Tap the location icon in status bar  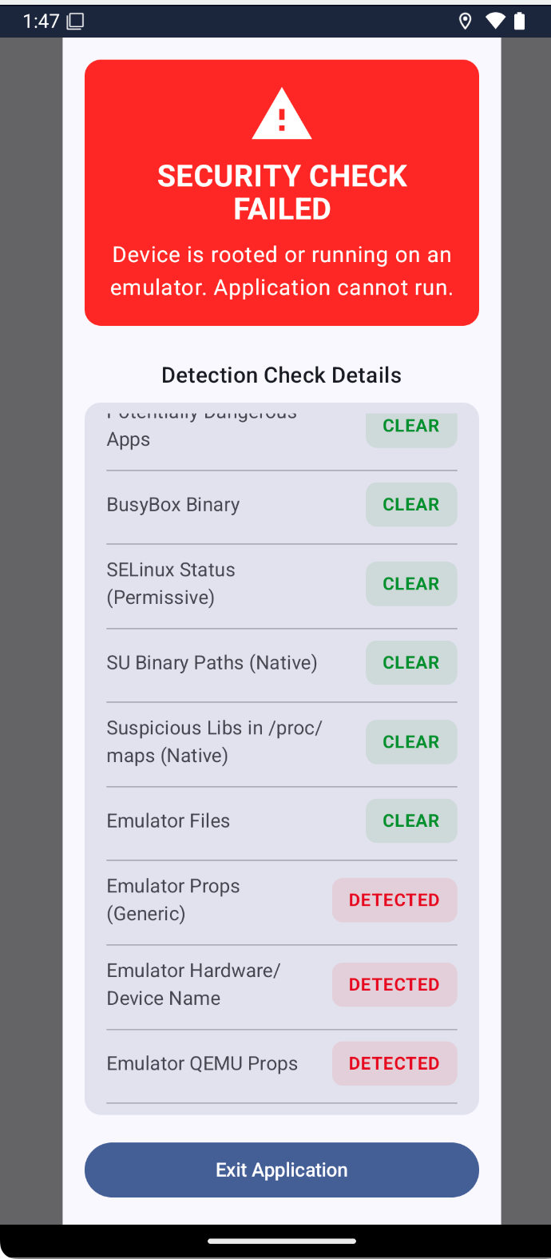tap(466, 22)
